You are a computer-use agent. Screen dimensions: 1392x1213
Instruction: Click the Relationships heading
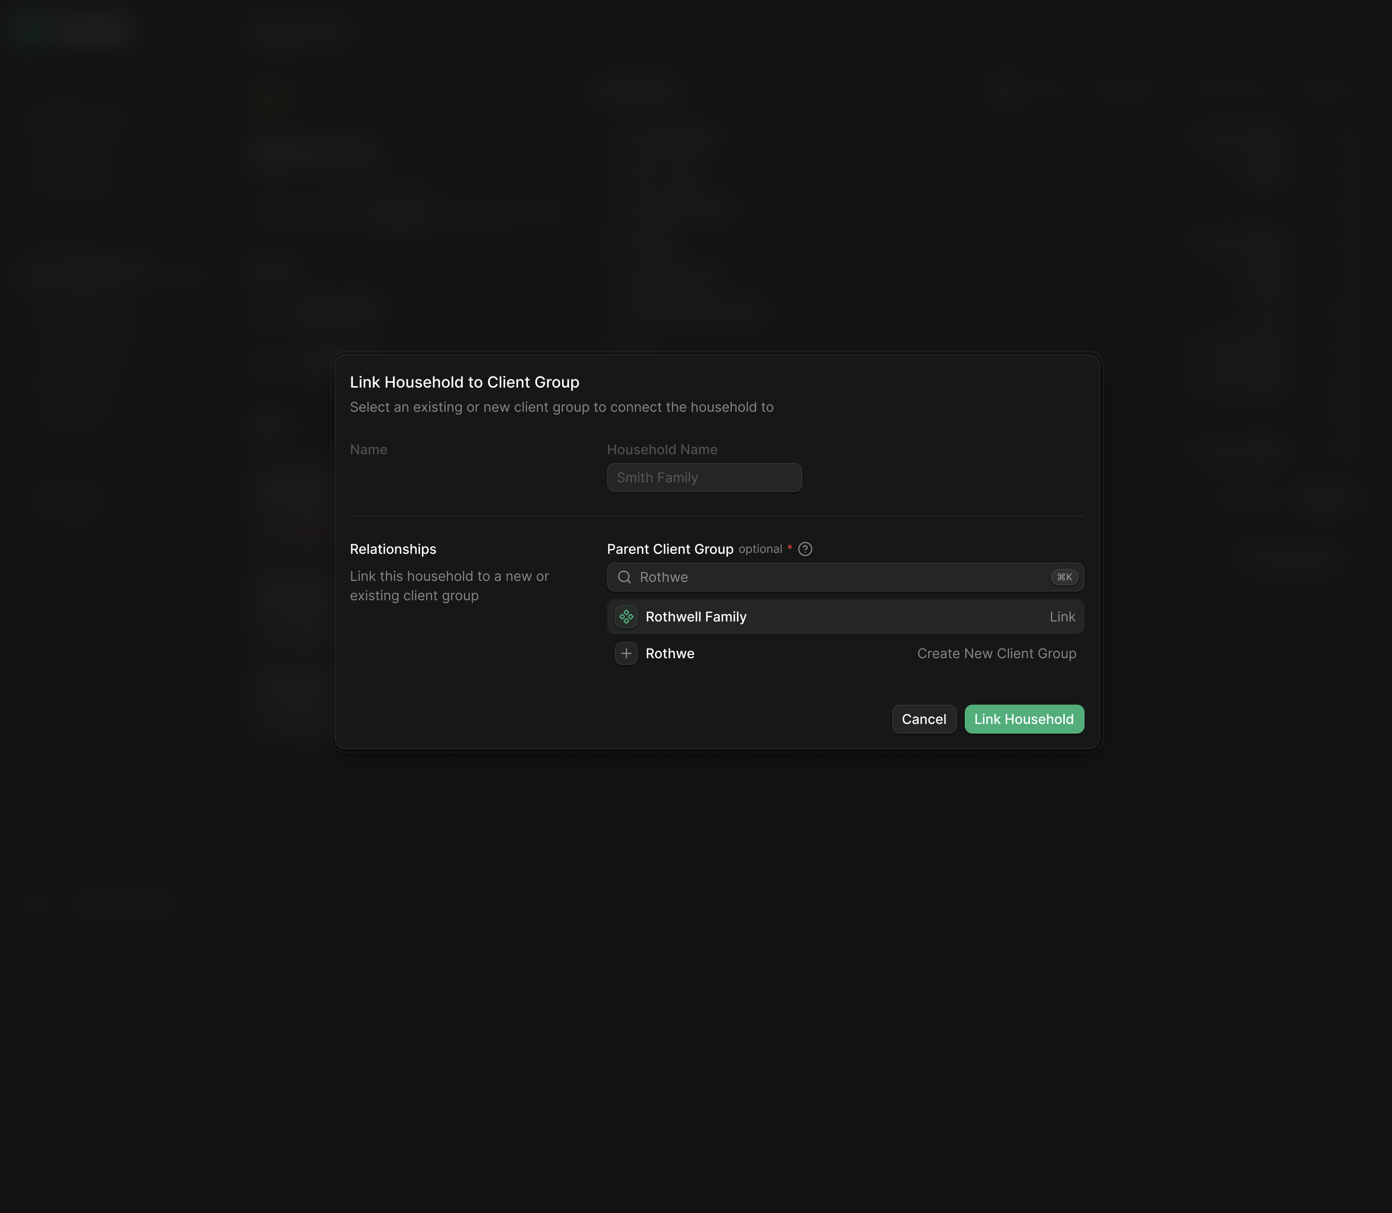pyautogui.click(x=392, y=549)
